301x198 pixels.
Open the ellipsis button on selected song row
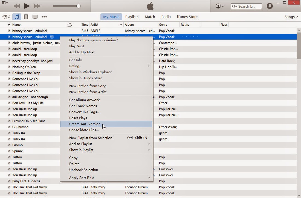[x=52, y=37]
